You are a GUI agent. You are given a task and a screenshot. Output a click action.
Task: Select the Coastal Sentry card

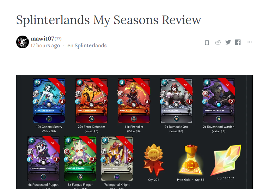coord(49,101)
